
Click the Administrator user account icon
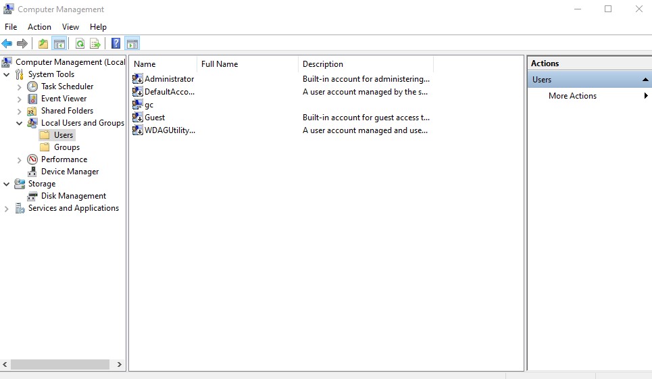click(137, 79)
